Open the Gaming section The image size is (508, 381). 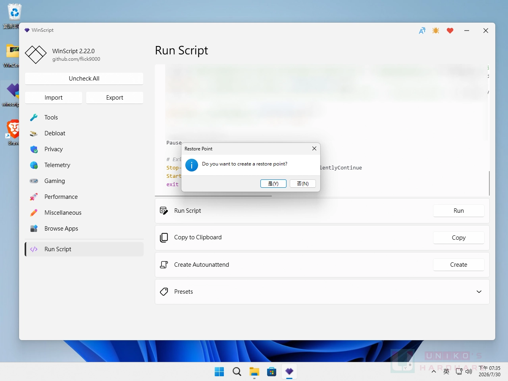coord(84,181)
